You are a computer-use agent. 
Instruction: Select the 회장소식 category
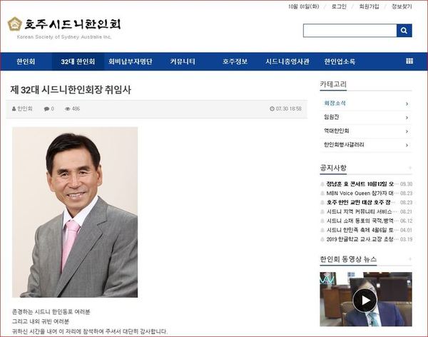tap(335, 104)
